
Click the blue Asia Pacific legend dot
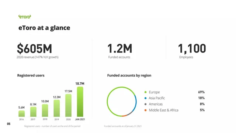pos(145,98)
